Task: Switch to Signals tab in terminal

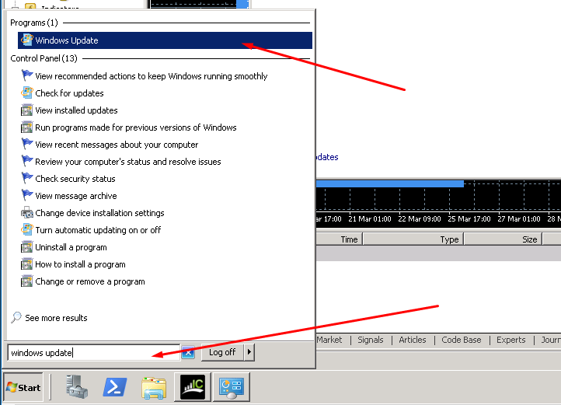Action: 371,340
